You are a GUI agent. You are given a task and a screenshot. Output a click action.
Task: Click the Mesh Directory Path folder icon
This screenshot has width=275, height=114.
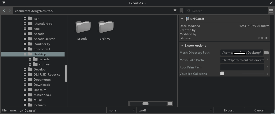pos(266,53)
